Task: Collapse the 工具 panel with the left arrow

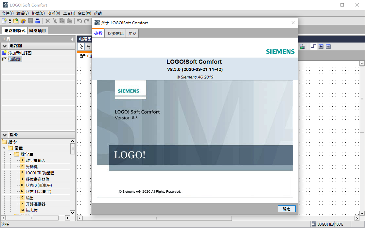Action: (x=72, y=39)
